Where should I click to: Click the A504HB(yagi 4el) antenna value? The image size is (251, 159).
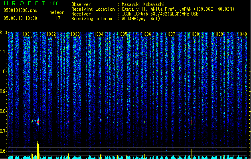(x=141, y=19)
